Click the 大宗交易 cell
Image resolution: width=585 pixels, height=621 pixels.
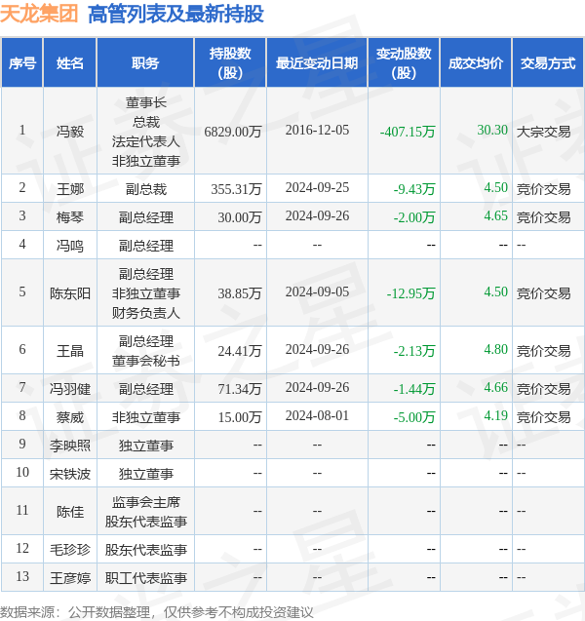point(543,131)
